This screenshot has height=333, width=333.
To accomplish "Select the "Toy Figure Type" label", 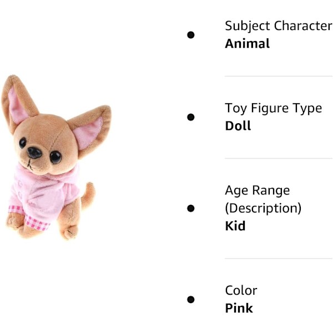I will (x=273, y=108).
